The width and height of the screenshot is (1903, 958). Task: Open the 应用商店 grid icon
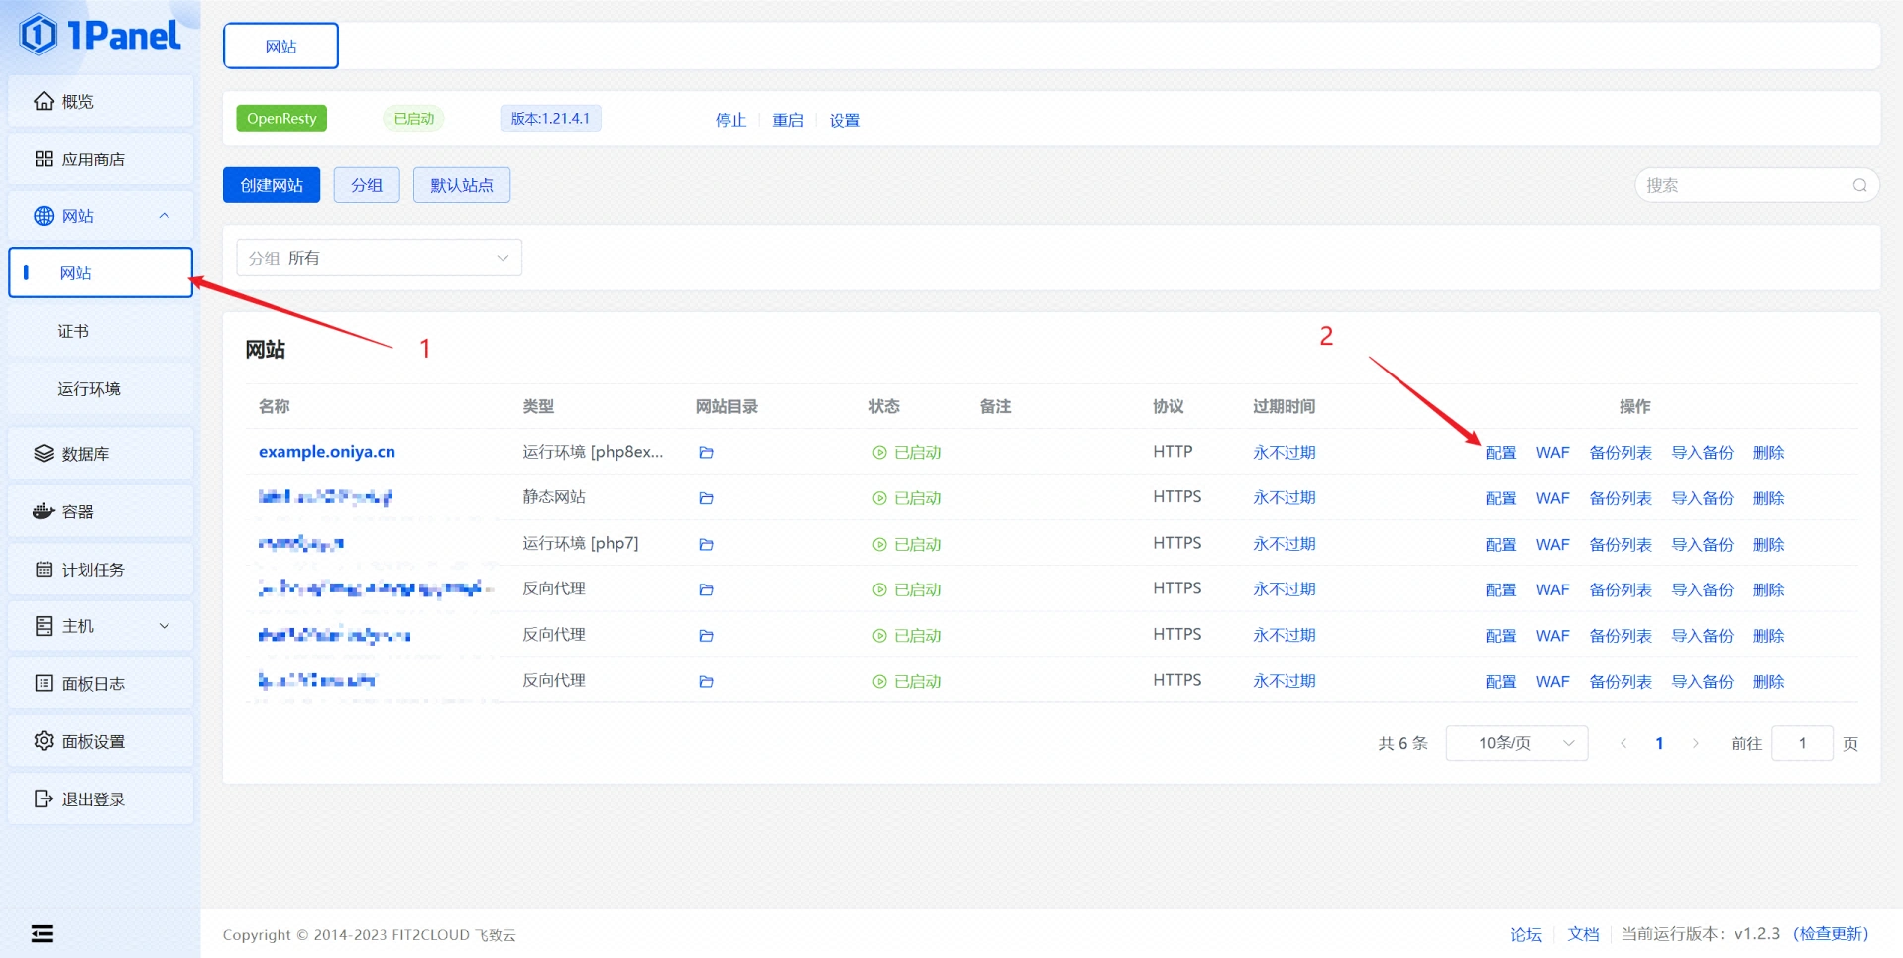pos(44,159)
